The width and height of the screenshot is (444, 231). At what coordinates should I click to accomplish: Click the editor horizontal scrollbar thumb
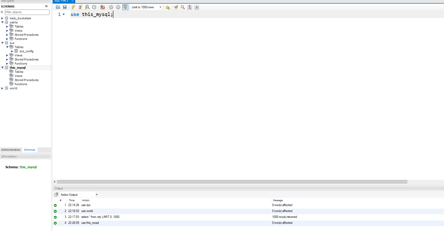232,182
